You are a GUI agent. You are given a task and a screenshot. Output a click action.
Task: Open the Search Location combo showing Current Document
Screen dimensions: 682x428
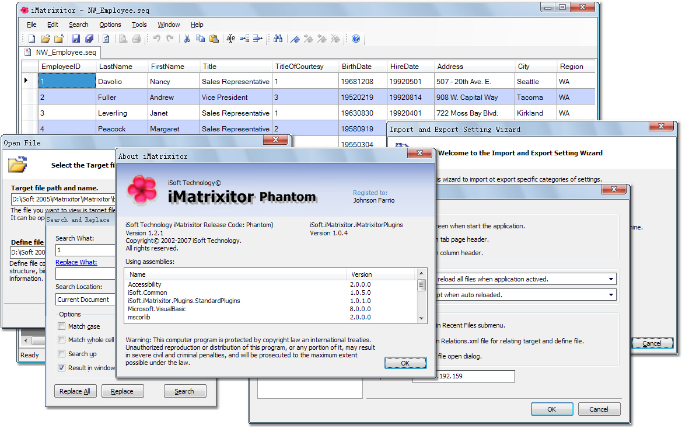click(x=86, y=300)
